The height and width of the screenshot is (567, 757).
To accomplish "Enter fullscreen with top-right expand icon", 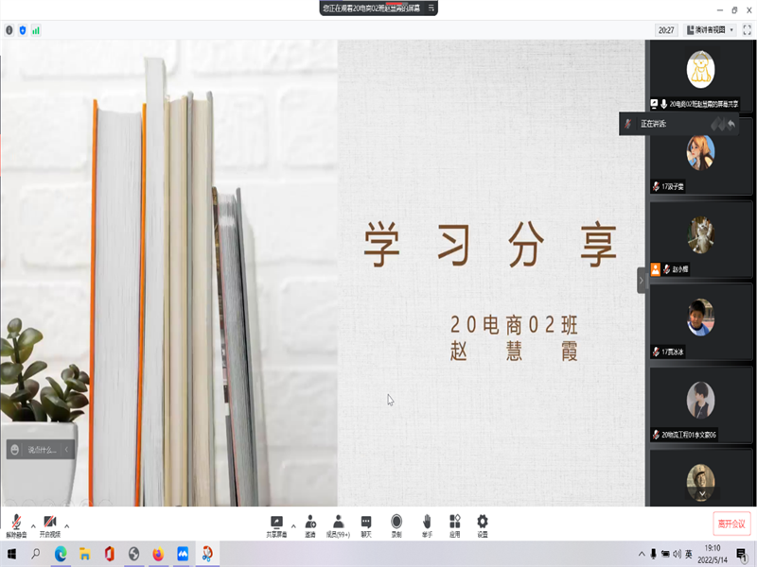I will pos(747,30).
